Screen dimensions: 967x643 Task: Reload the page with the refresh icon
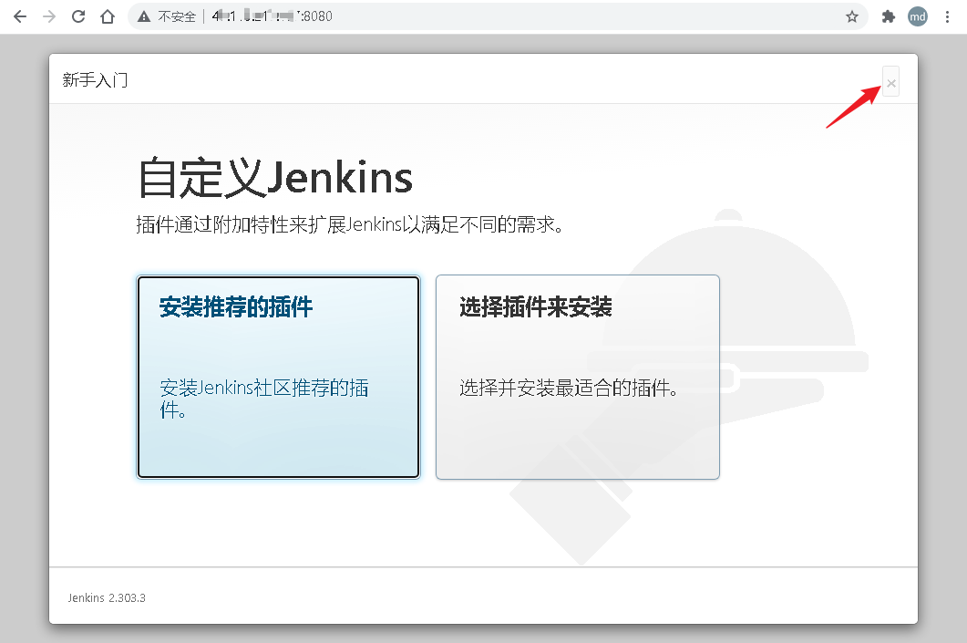point(78,16)
